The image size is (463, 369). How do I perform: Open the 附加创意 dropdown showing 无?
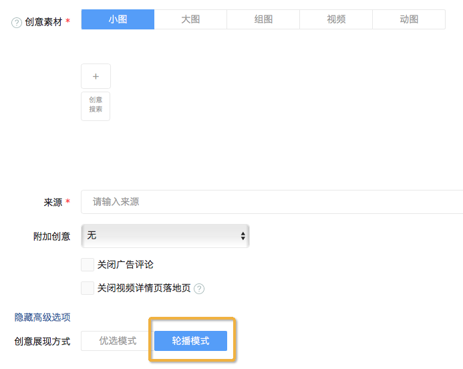tap(165, 235)
